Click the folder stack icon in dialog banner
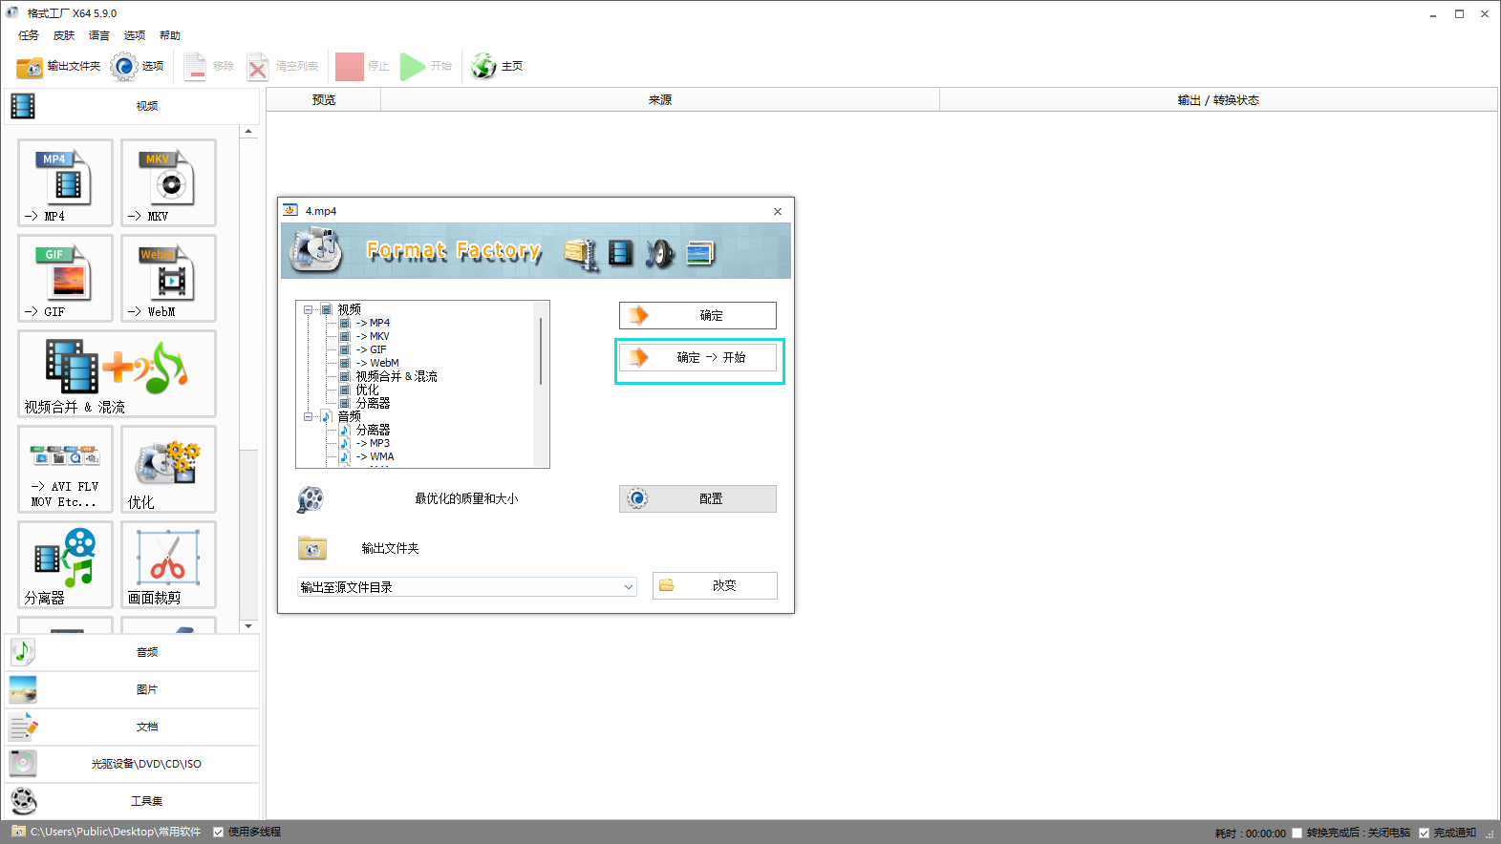Image resolution: width=1501 pixels, height=844 pixels. pyautogui.click(x=580, y=254)
